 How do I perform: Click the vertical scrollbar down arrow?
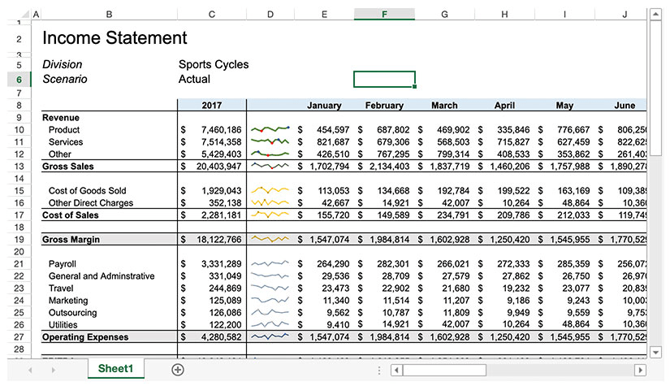point(656,352)
